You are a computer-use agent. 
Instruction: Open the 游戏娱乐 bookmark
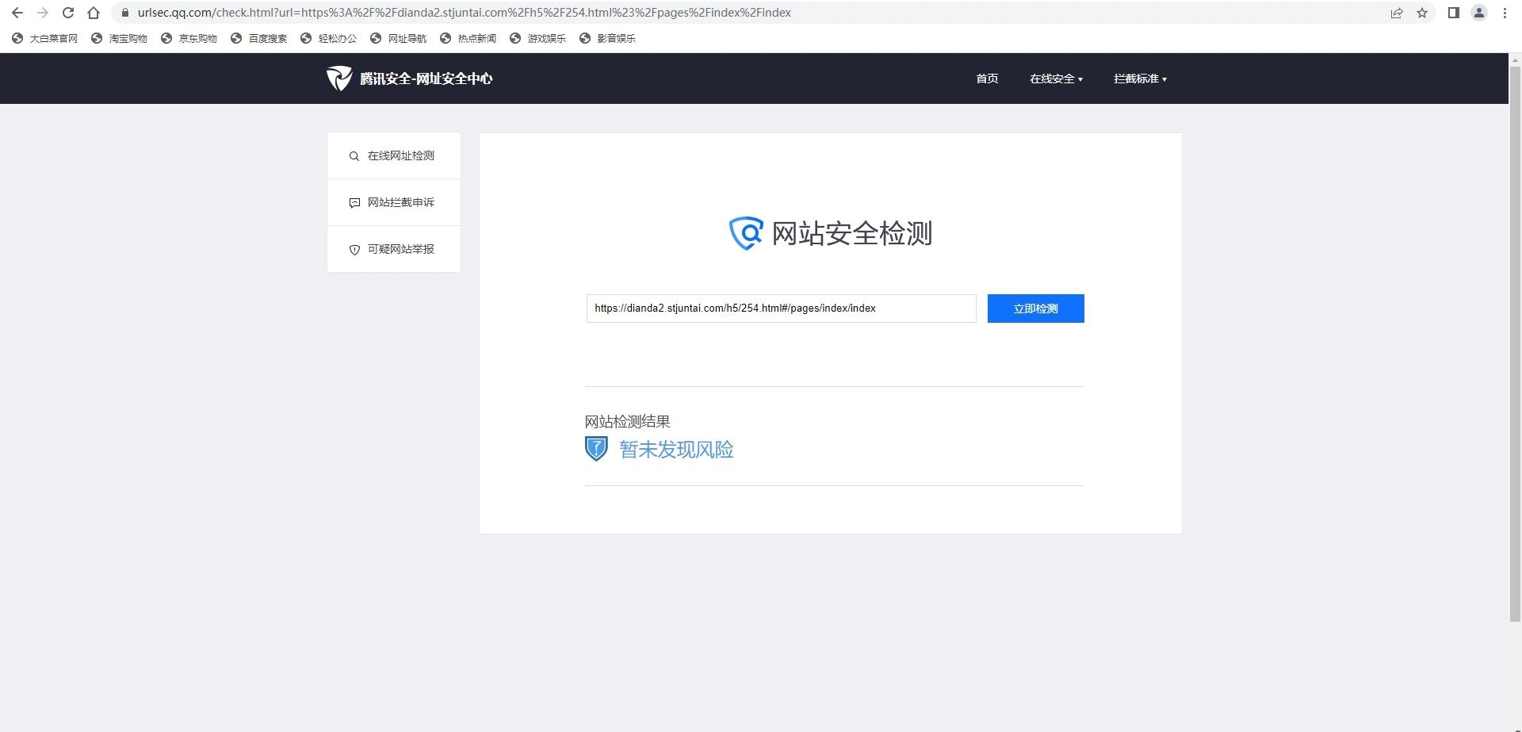coord(537,38)
